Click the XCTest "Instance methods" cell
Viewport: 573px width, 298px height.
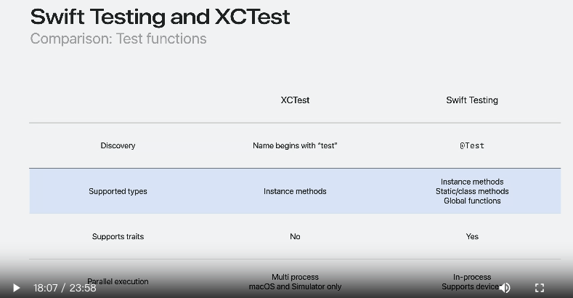click(295, 191)
